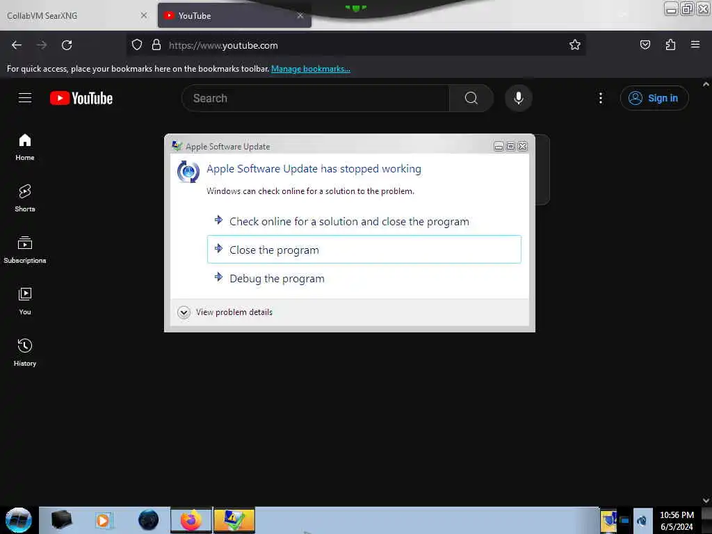Bookmark this page with the star
Image resolution: width=712 pixels, height=534 pixels.
tap(575, 45)
